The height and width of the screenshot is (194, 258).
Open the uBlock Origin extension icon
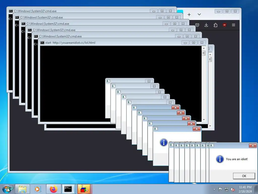[x=224, y=25]
